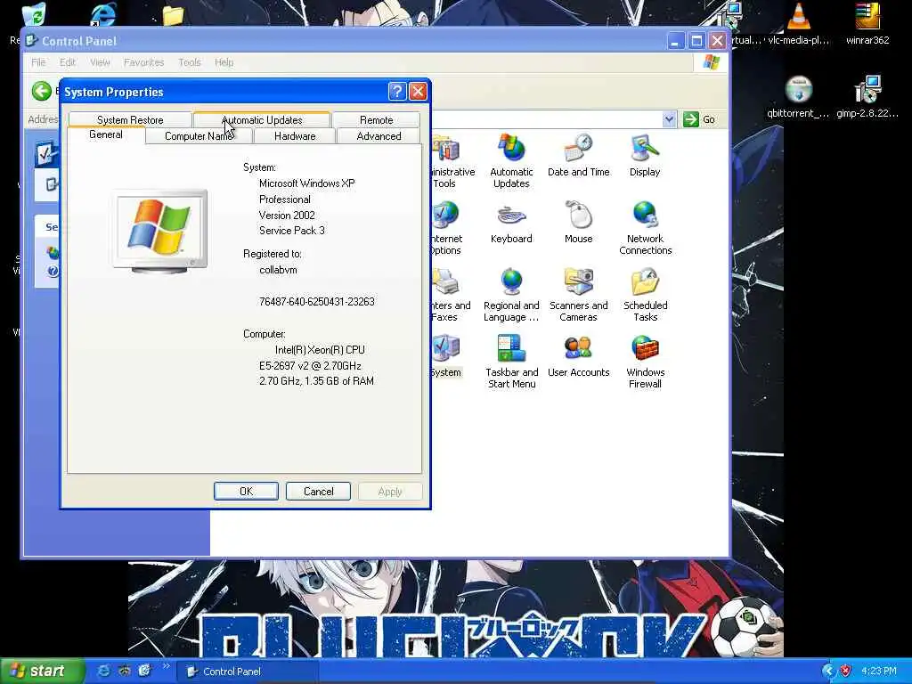Click the product ID 76487-640-6250431-23263 text
This screenshot has width=912, height=684.
[317, 301]
